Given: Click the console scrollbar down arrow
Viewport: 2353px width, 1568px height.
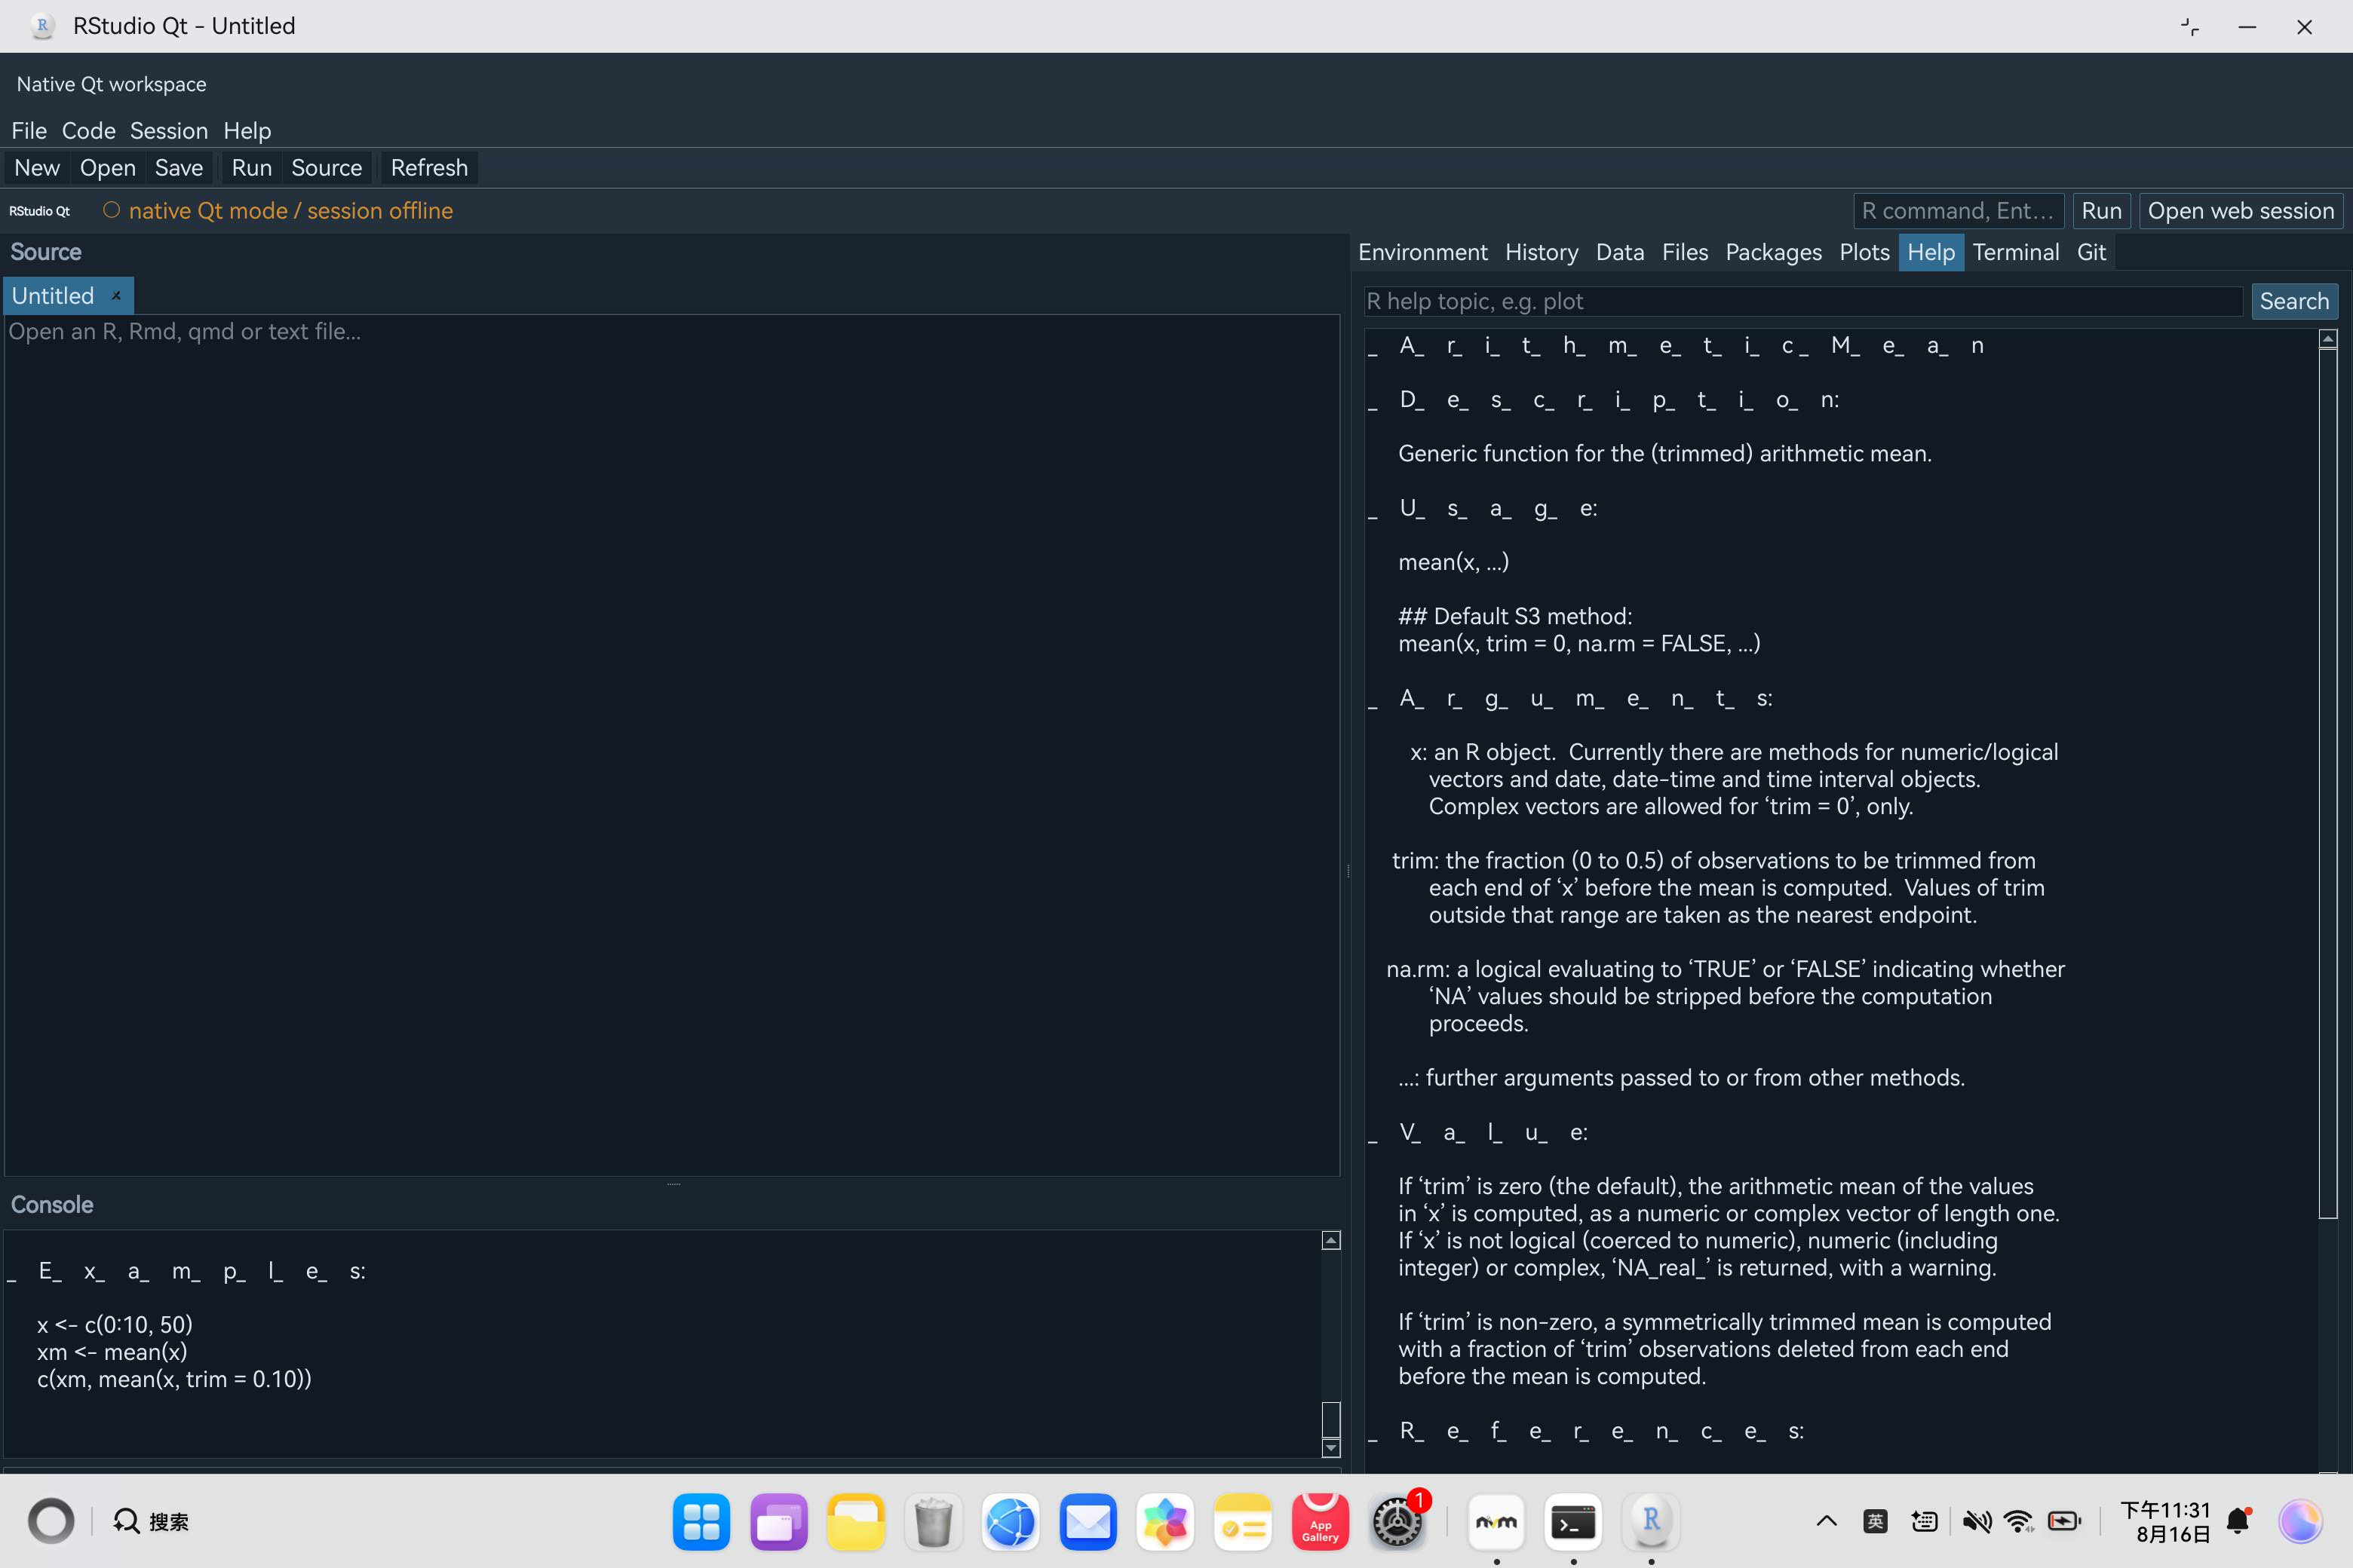Looking at the screenshot, I should pos(1330,1448).
